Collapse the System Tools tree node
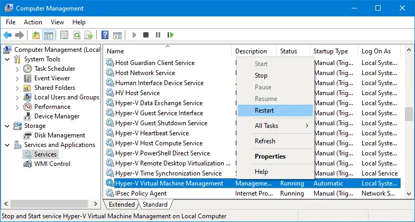The image size is (415, 222). pos(7,59)
